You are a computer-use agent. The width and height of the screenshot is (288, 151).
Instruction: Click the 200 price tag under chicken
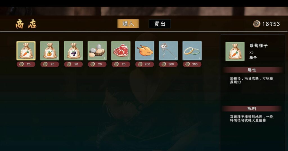click(x=145, y=64)
